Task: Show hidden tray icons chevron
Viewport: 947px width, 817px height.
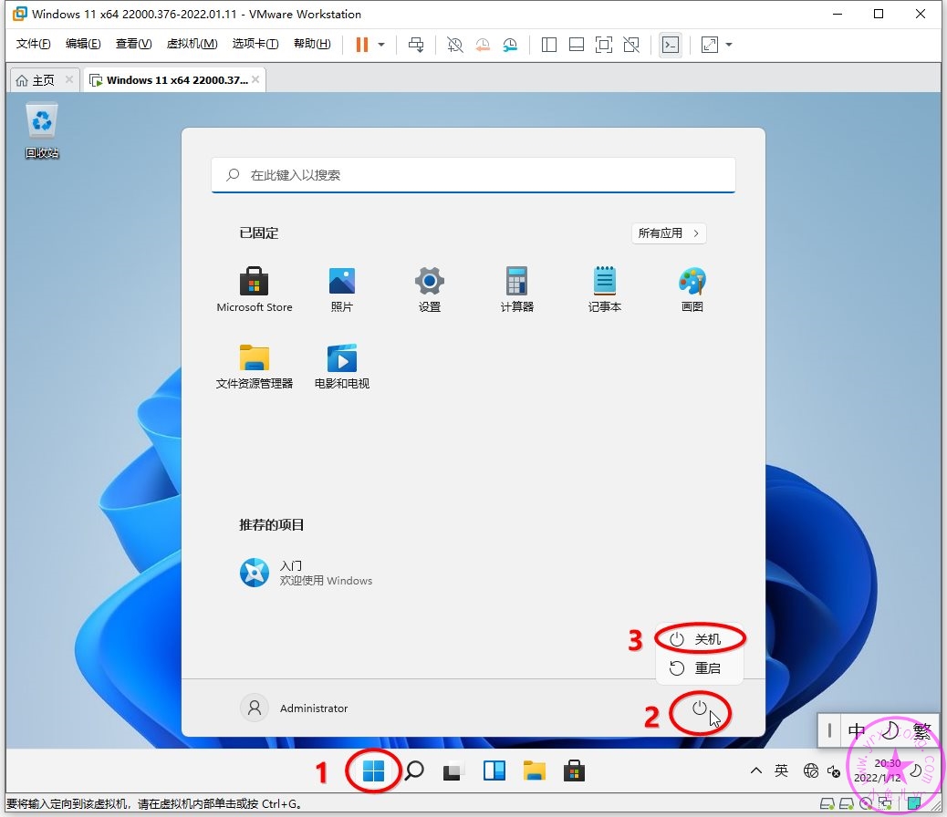Action: pos(755,771)
